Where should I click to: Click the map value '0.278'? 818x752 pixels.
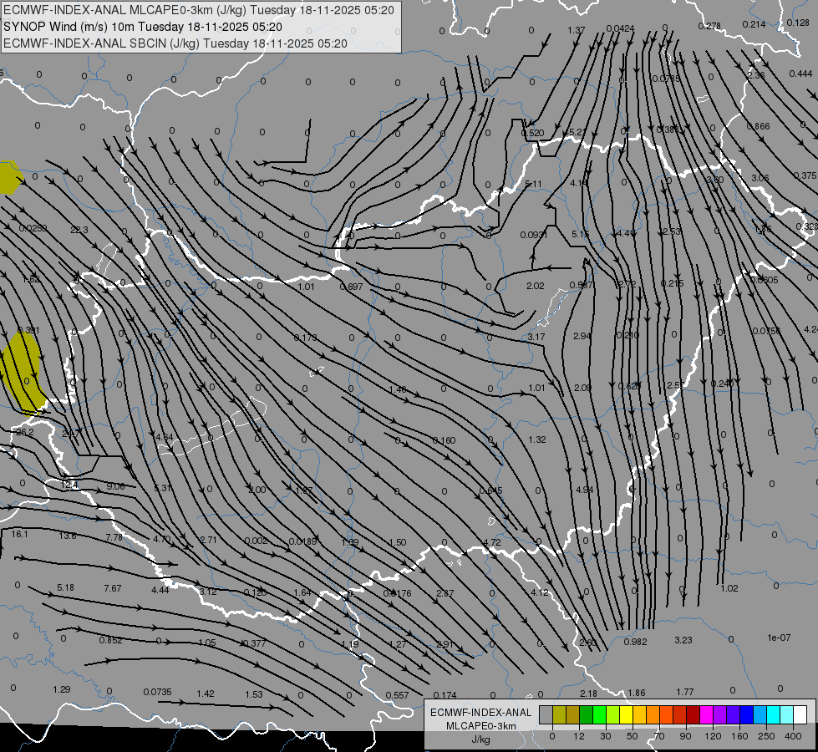coord(709,26)
